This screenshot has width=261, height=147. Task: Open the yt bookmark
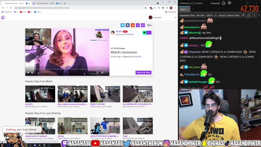(30, 12)
